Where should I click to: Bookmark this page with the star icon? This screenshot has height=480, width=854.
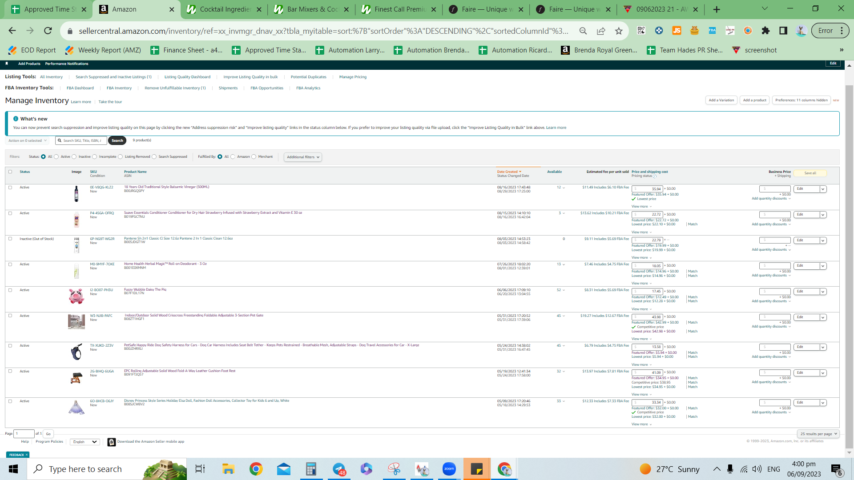coord(619,31)
